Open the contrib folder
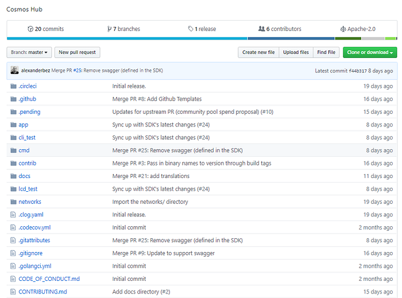402x298 pixels. (x=28, y=163)
